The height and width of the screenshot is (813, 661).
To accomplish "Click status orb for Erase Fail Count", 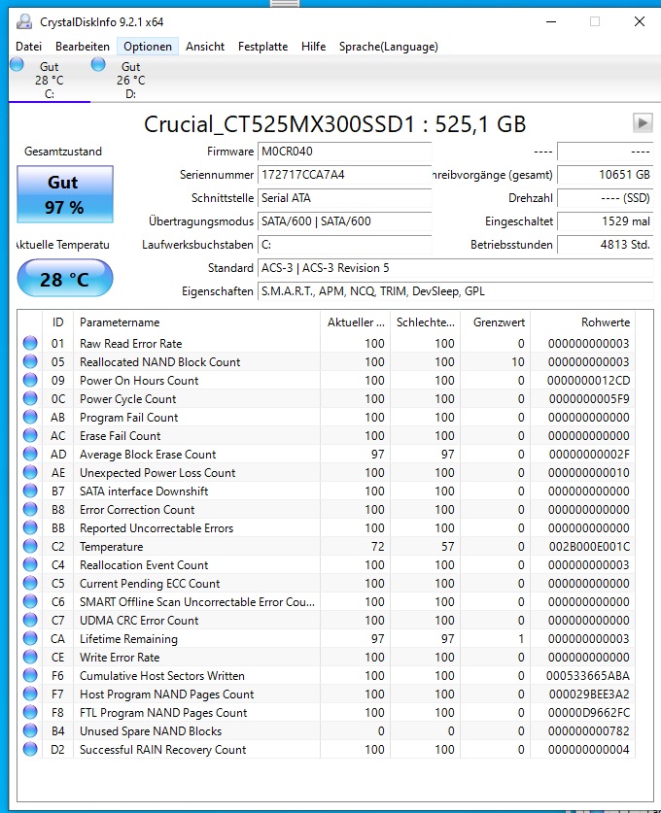I will click(30, 435).
